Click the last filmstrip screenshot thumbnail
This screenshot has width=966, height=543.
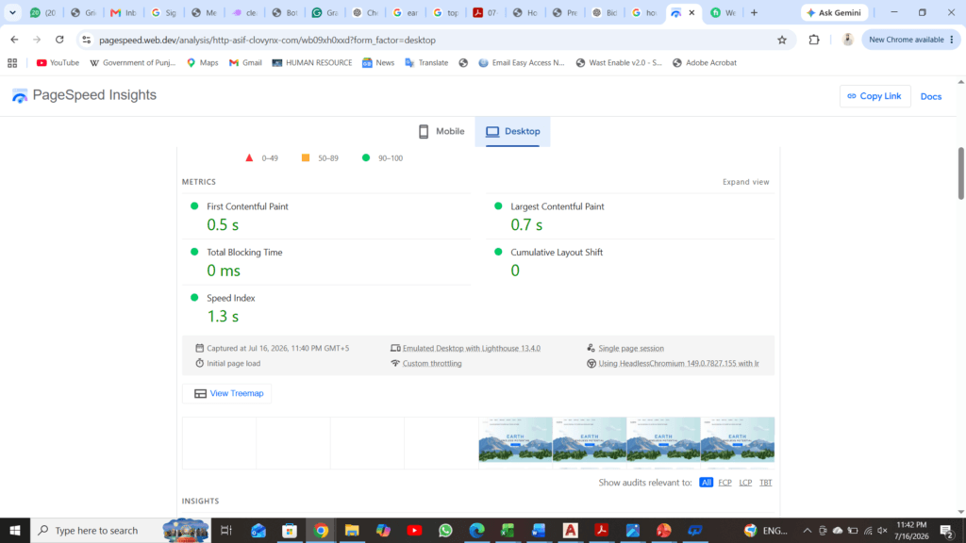click(x=738, y=439)
